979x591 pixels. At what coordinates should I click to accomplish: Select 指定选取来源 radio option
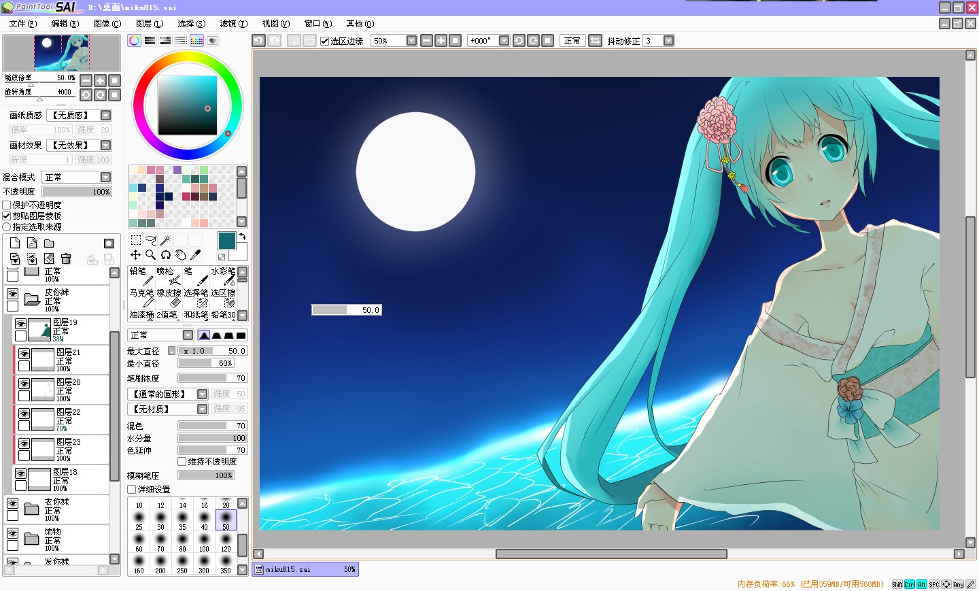[x=7, y=226]
